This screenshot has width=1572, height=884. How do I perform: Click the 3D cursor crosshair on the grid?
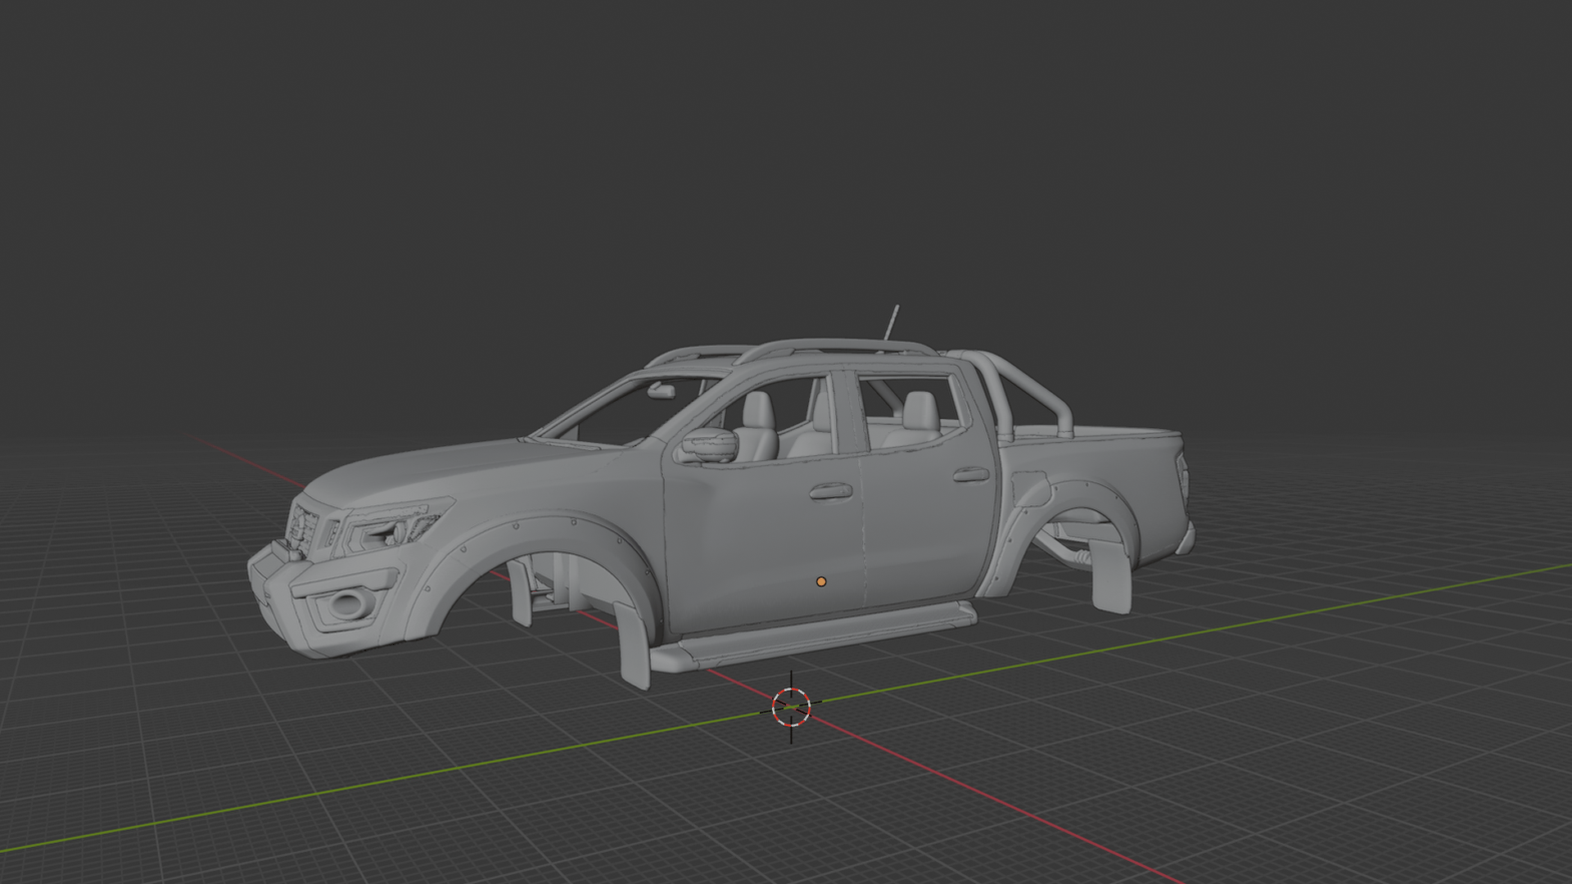[x=791, y=707]
